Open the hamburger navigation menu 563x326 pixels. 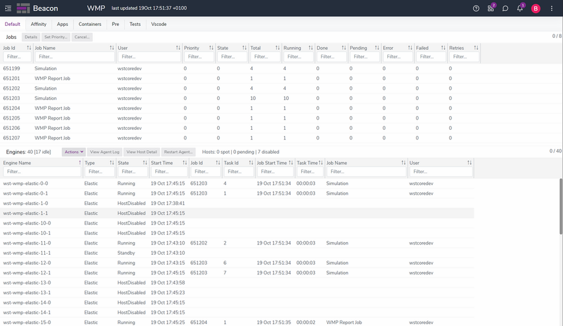click(8, 8)
